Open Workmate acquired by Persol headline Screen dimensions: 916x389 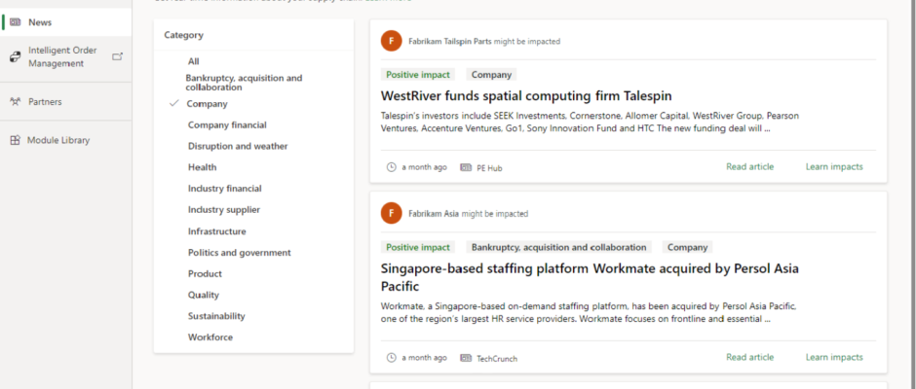pyautogui.click(x=590, y=277)
